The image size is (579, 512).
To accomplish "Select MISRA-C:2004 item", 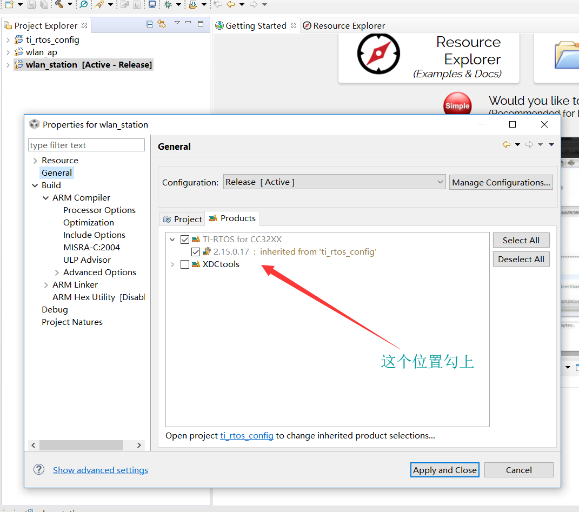I will pyautogui.click(x=91, y=248).
